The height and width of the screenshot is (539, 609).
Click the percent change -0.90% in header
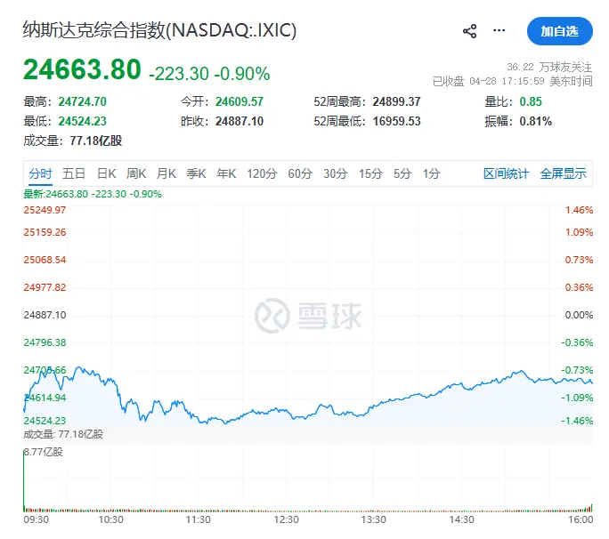242,73
